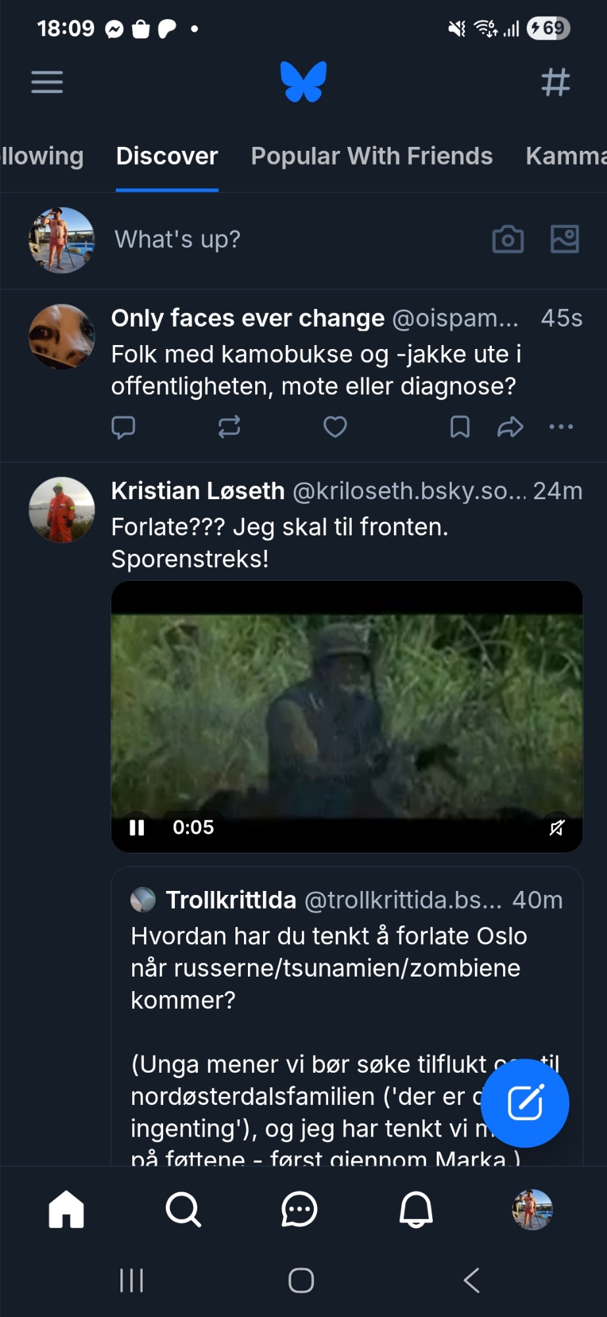Share the kamobukse post

pyautogui.click(x=510, y=427)
